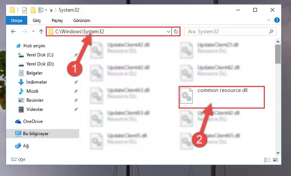Open the help question mark icon

(277, 20)
